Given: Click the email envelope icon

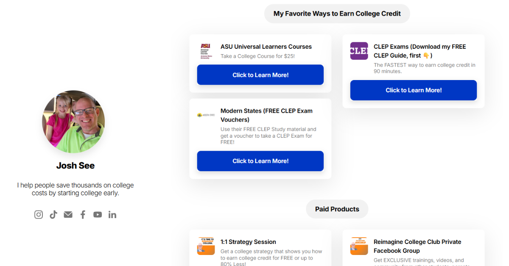Looking at the screenshot, I should tap(68, 215).
